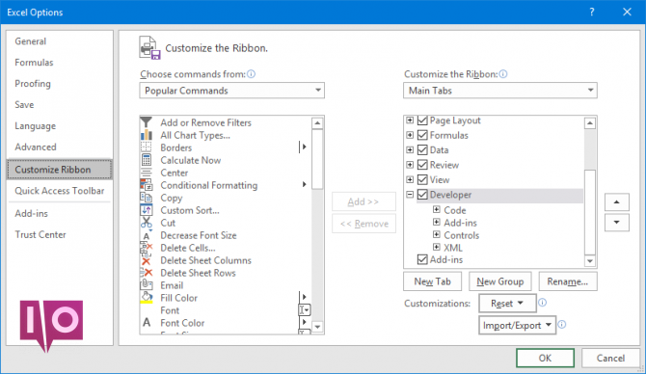
Task: Collapse the Developer tree node
Action: click(410, 195)
